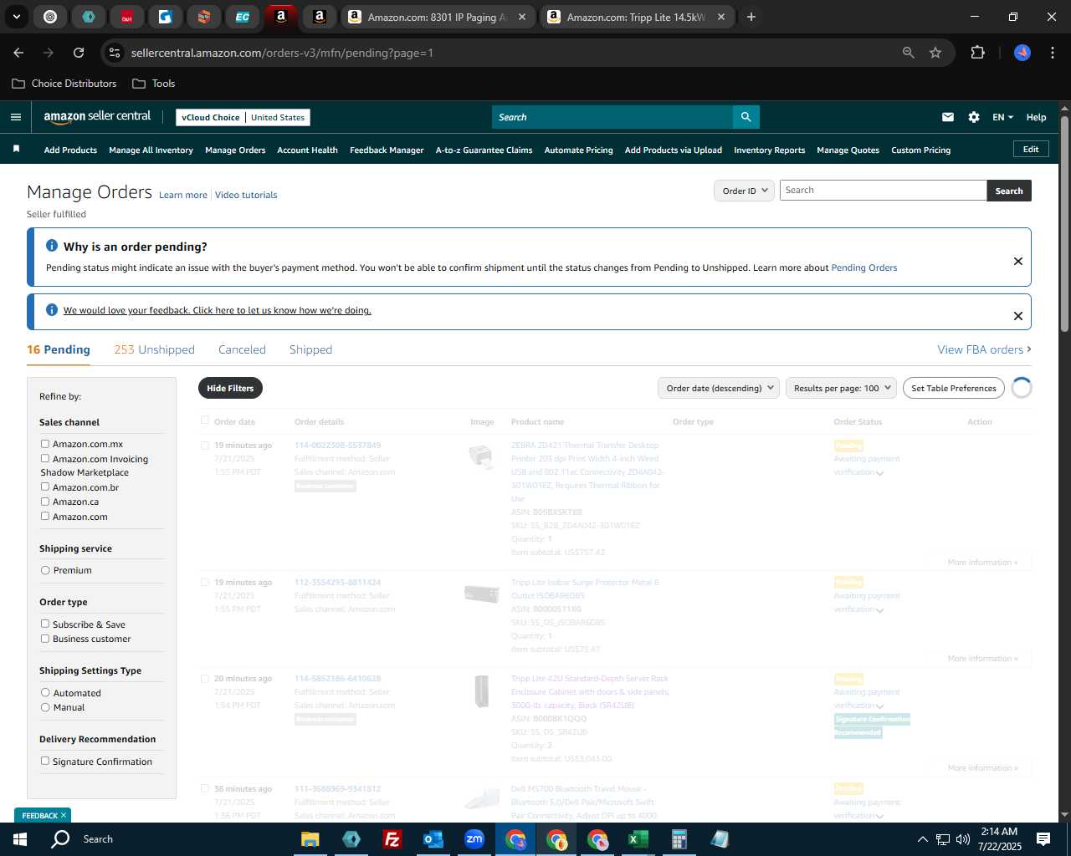Check Amazon.com Invoicing Shadow Marketplace
1071x856 pixels.
[45, 458]
